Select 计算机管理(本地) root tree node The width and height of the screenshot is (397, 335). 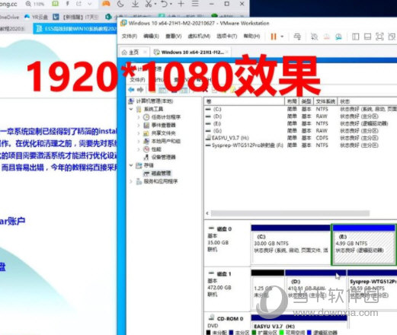(x=155, y=101)
